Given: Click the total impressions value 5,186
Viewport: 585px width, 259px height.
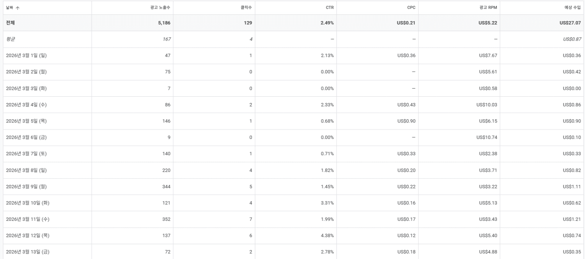Looking at the screenshot, I should click(164, 23).
